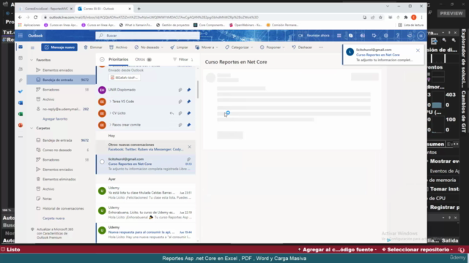The image size is (469, 263).
Task: Click the Deshacer button
Action: coord(302,47)
